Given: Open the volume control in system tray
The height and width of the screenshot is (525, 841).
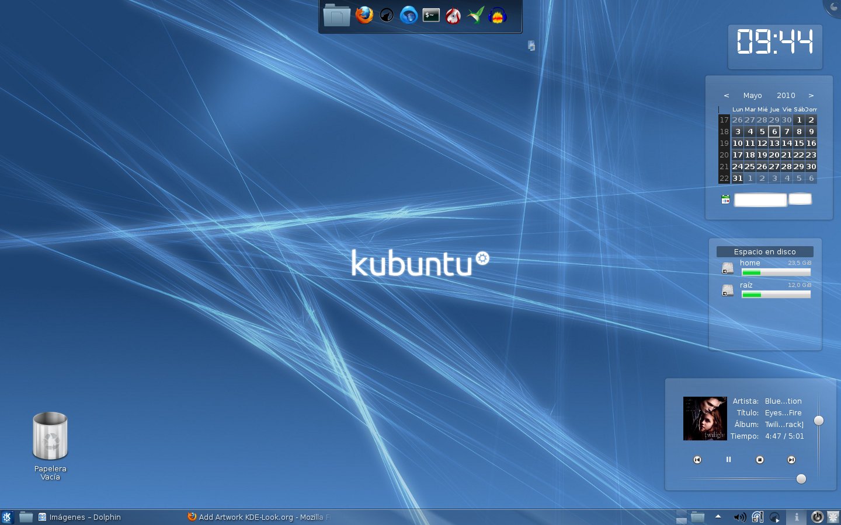Looking at the screenshot, I should [x=739, y=517].
